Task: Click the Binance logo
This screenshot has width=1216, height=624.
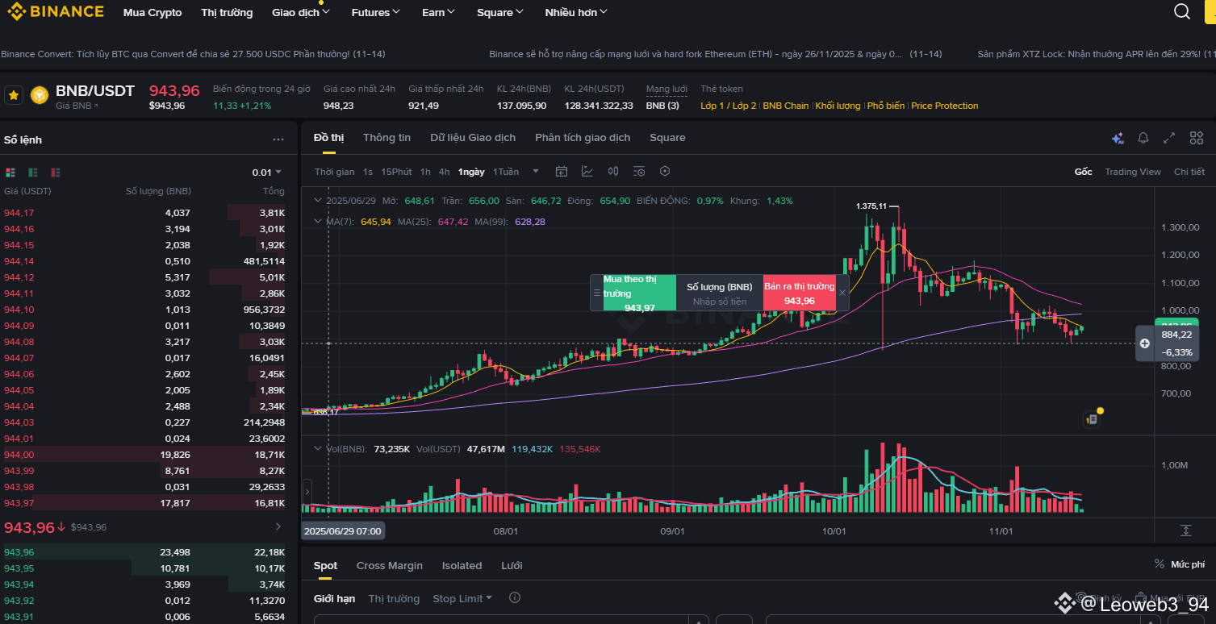Action: (55, 11)
